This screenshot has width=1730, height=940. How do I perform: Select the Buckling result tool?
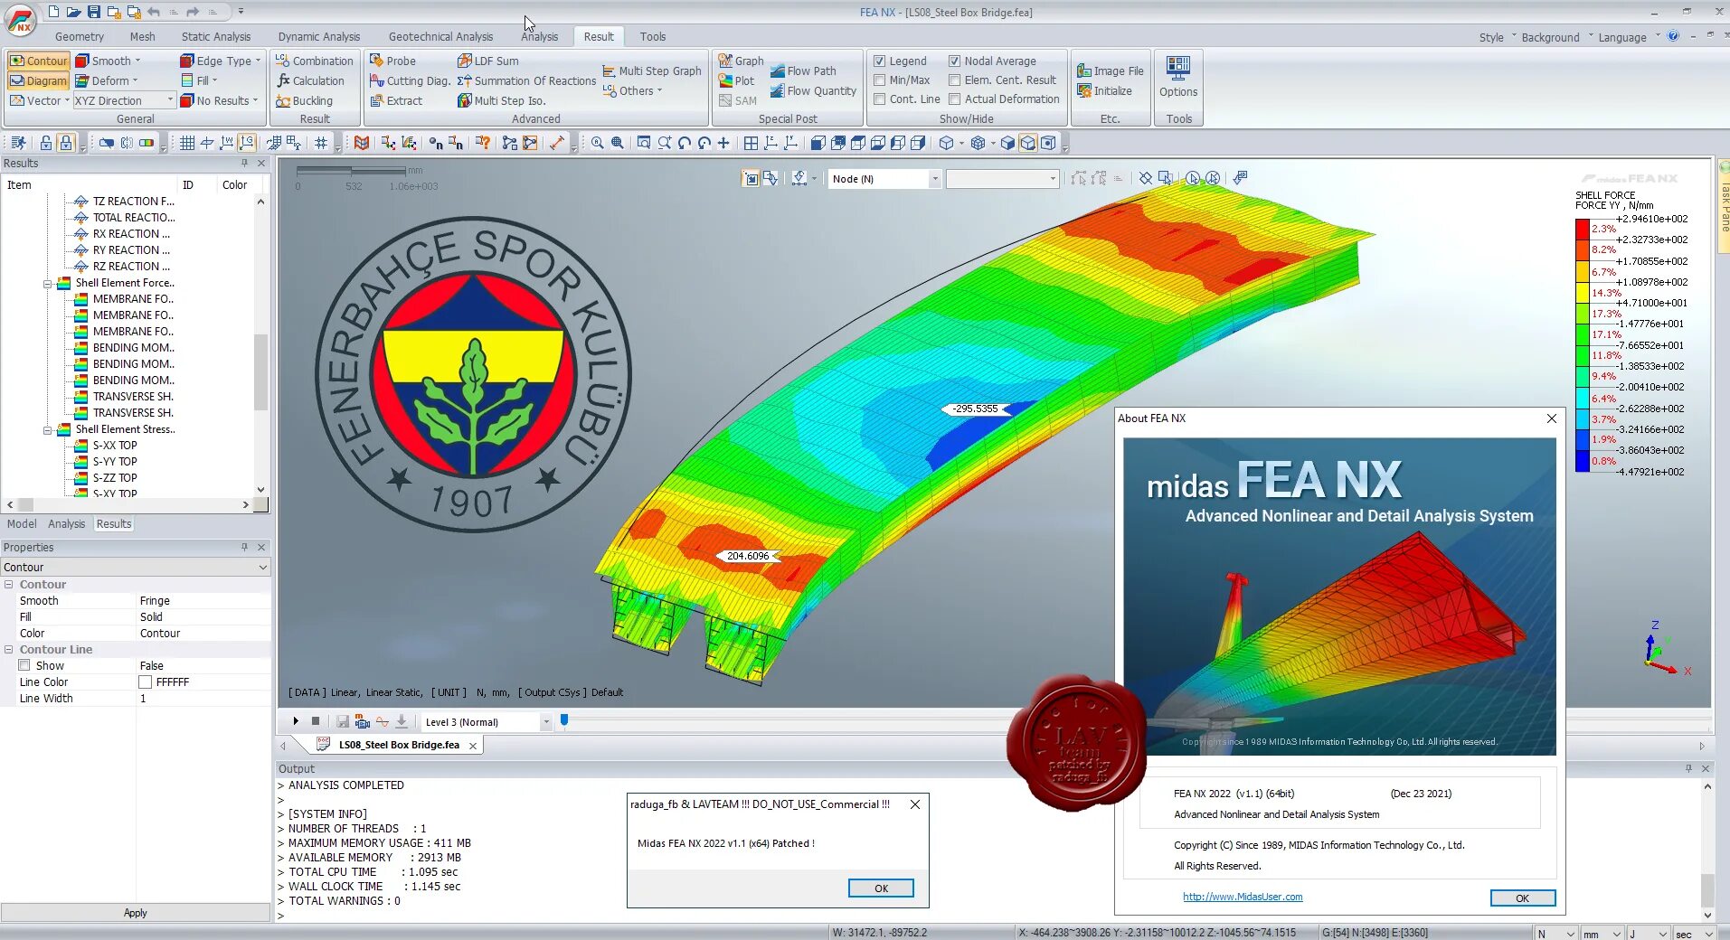pos(304,100)
